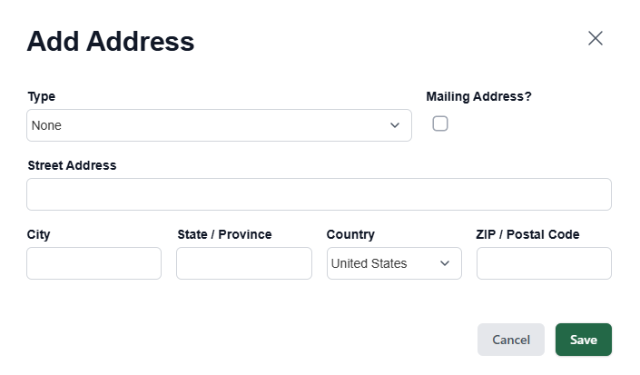This screenshot has height=375, width=640.
Task: Click the 'Add Address' dialog heading
Action: coord(111,41)
